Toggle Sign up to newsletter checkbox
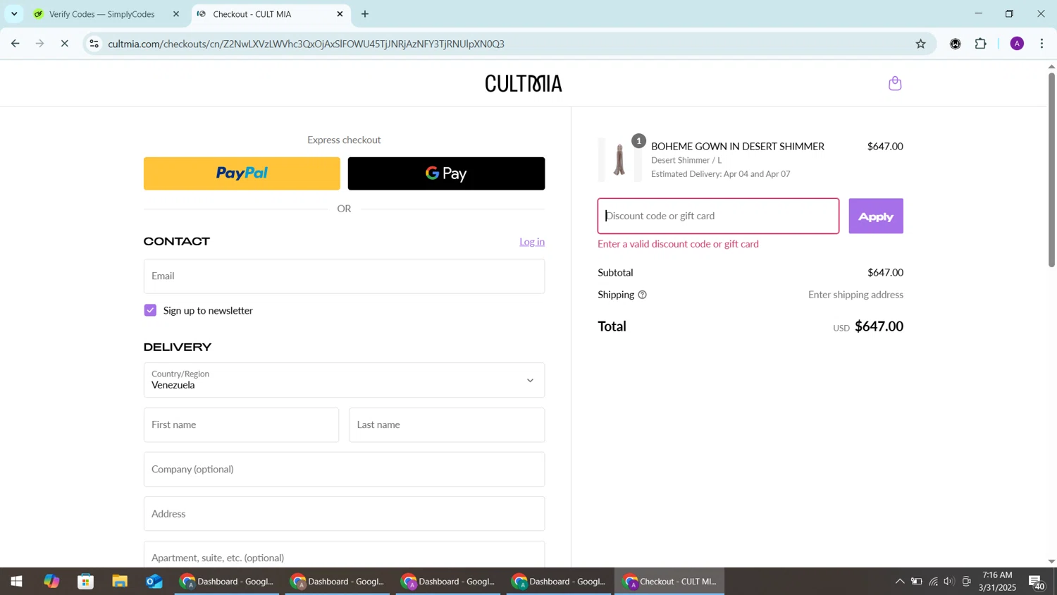 (150, 310)
